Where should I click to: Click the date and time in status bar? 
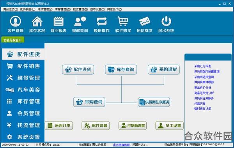15,145
